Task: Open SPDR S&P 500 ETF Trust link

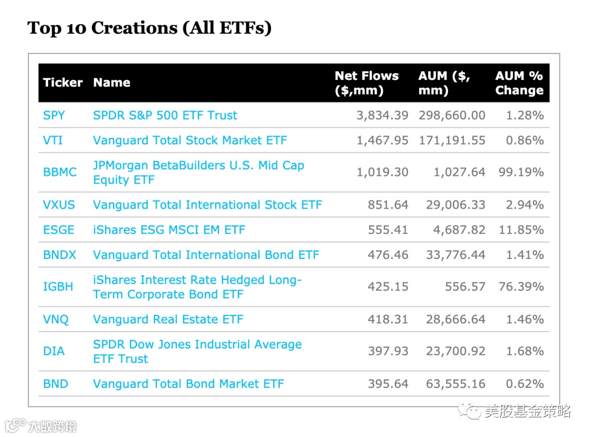Action: coord(165,115)
